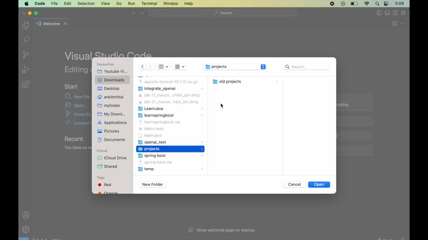
Task: Open the column view options dropdown
Action: [x=163, y=66]
